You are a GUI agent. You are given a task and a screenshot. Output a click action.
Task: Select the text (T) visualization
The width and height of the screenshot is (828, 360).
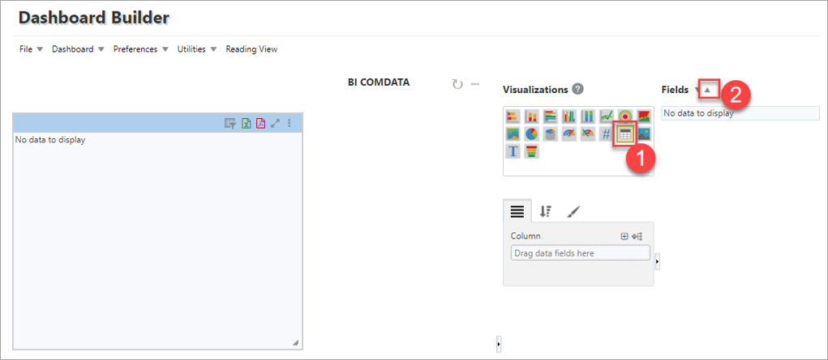pyautogui.click(x=513, y=151)
